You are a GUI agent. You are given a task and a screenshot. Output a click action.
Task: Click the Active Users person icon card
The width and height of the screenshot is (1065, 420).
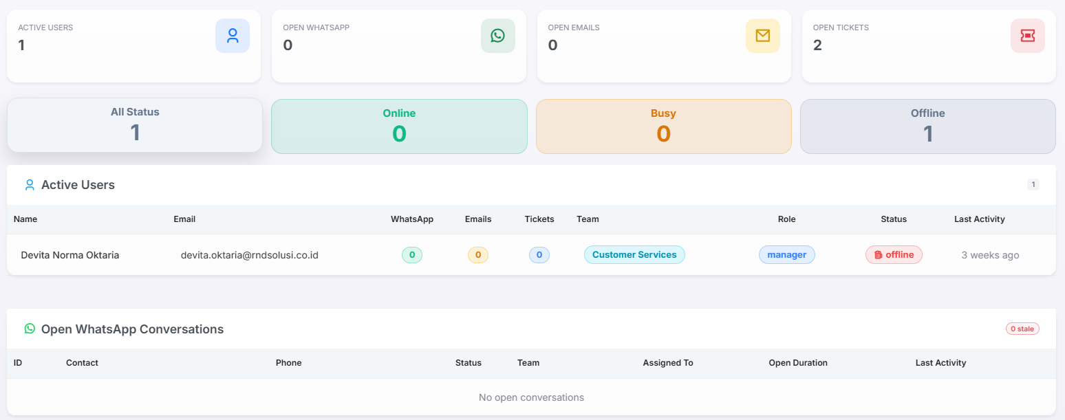(233, 36)
